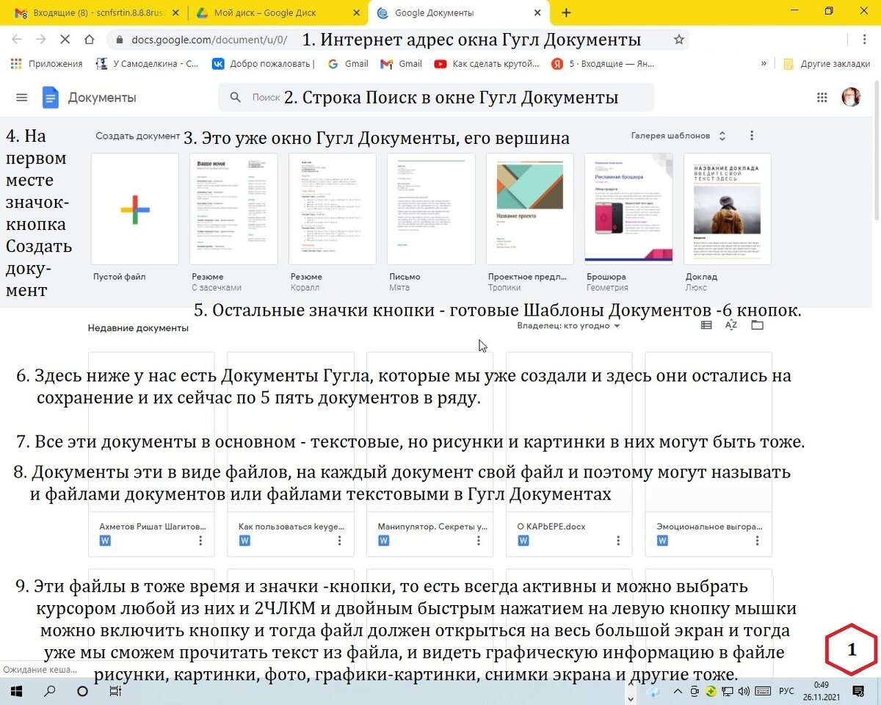Open the Google apps grid icon
The width and height of the screenshot is (881, 705).
pyautogui.click(x=822, y=96)
